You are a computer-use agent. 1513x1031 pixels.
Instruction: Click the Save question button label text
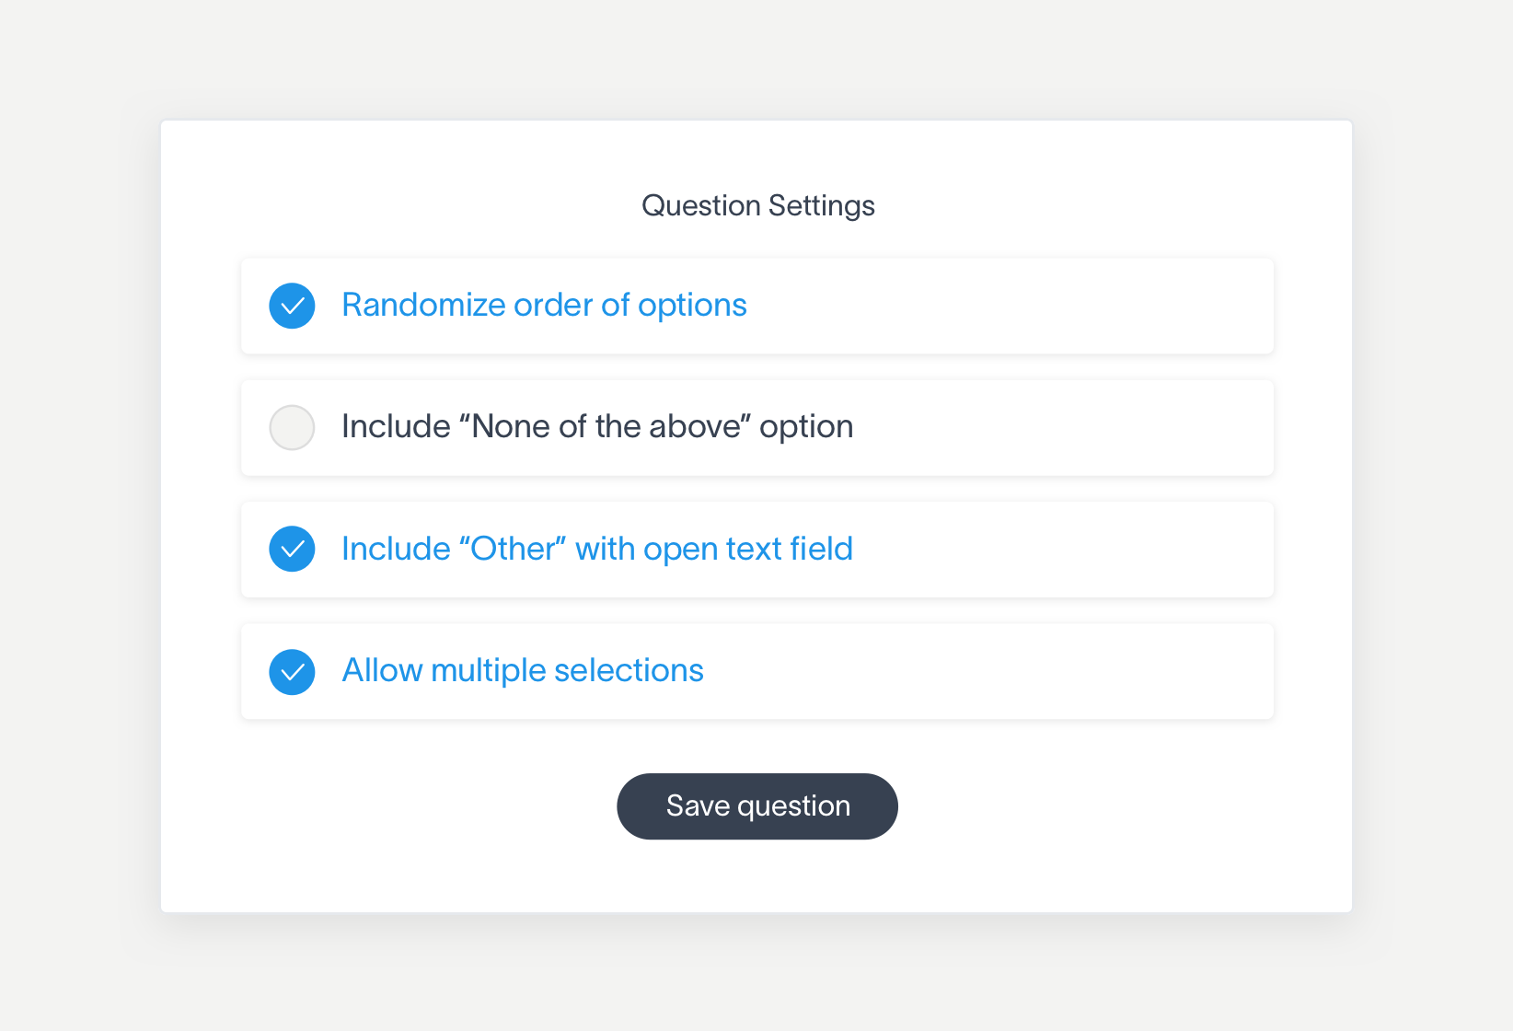[756, 805]
